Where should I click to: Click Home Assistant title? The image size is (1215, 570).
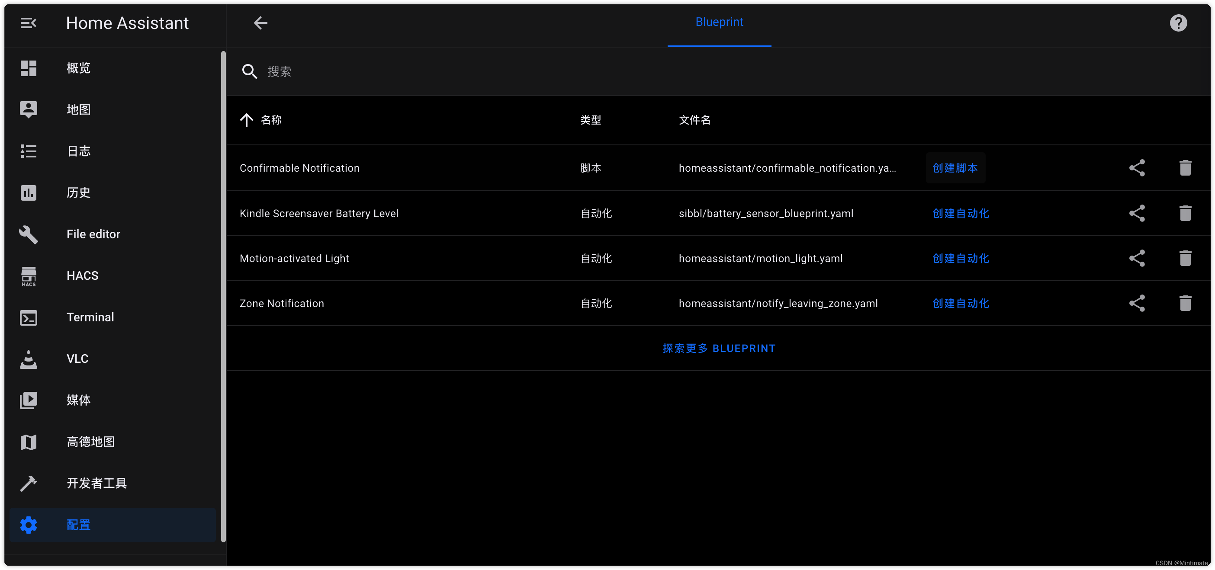coord(127,22)
